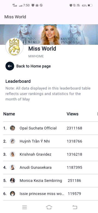This screenshot has width=98, height=213.
Task: Select Krishnah Gravidez in the leaderboard
Action: pos(35,154)
